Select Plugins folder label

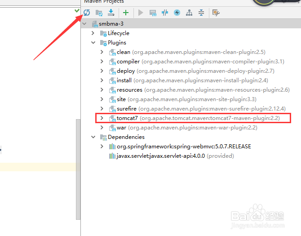[117, 42]
